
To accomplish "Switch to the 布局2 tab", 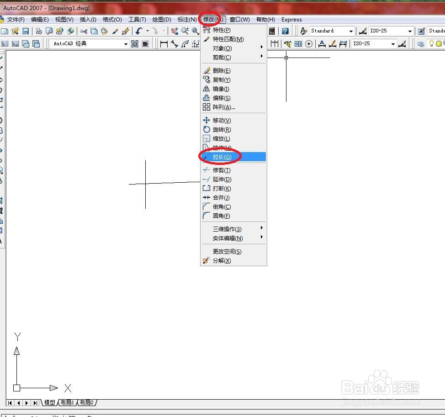I will (86, 402).
